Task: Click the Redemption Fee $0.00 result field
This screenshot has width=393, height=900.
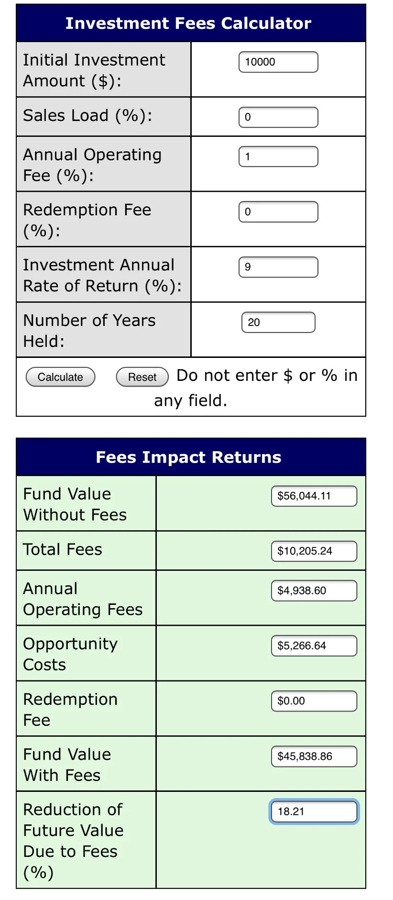Action: [314, 701]
